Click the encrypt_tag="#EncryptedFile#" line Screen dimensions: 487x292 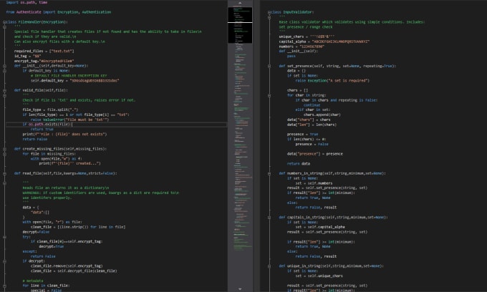(x=44, y=61)
